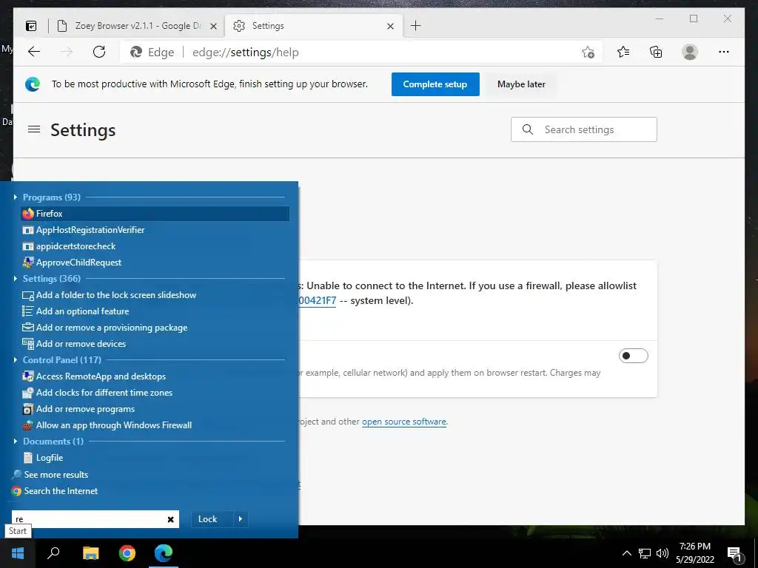This screenshot has width=758, height=568.
Task: Clear the start menu search box
Action: (171, 519)
